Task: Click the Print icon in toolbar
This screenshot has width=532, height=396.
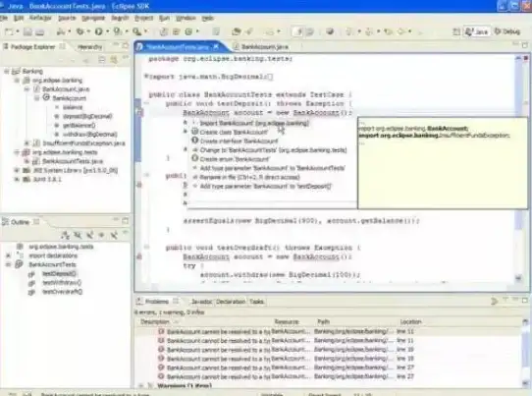Action: [x=40, y=31]
